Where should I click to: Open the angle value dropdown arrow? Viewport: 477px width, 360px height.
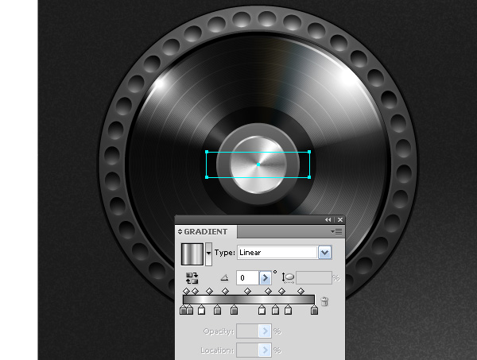point(265,278)
